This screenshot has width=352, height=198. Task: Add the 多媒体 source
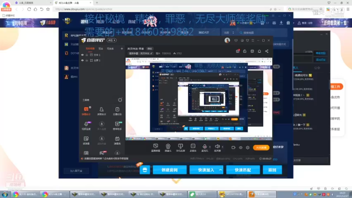[193, 148]
